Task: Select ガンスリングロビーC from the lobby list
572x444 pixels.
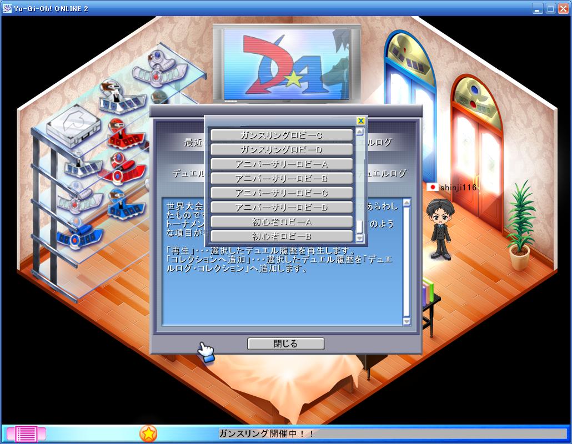Action: pos(282,135)
